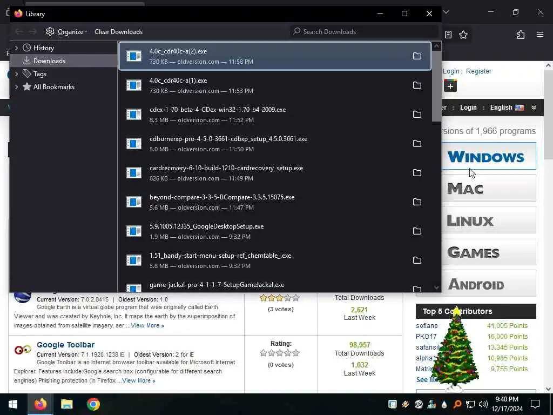This screenshot has height=415, width=553.
Task: Expand the All Bookmarks tree item
Action: [x=16, y=87]
